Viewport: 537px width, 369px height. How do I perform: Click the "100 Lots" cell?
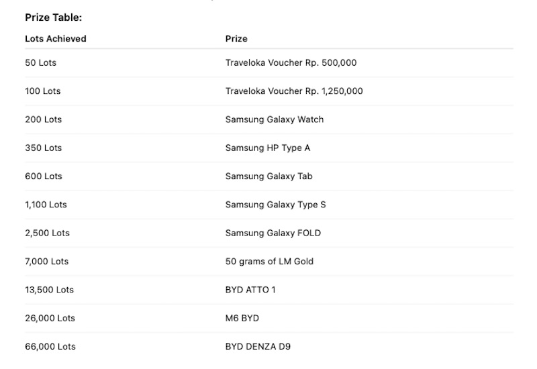click(x=43, y=91)
